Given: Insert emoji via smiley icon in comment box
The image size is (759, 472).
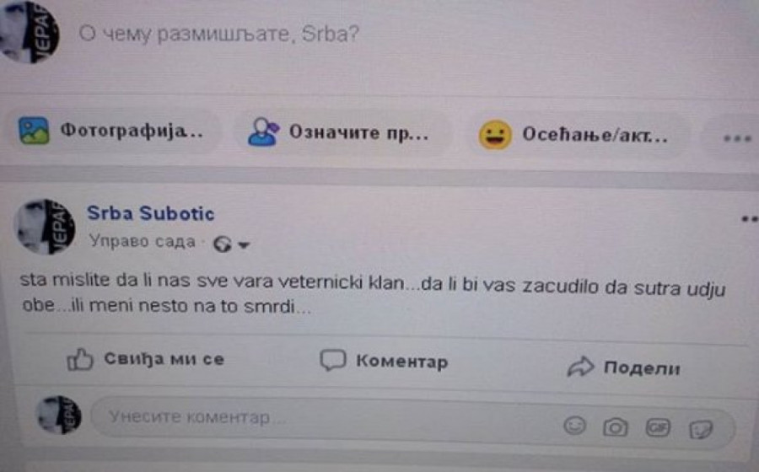Looking at the screenshot, I should [575, 426].
